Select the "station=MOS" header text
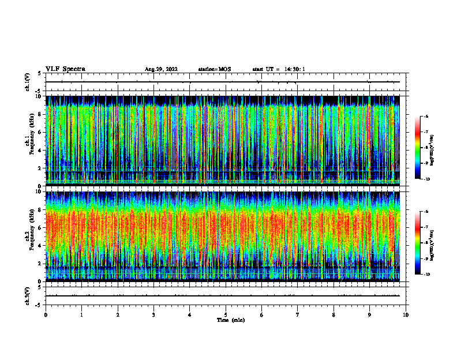The height and width of the screenshot is (353, 457). [x=215, y=69]
